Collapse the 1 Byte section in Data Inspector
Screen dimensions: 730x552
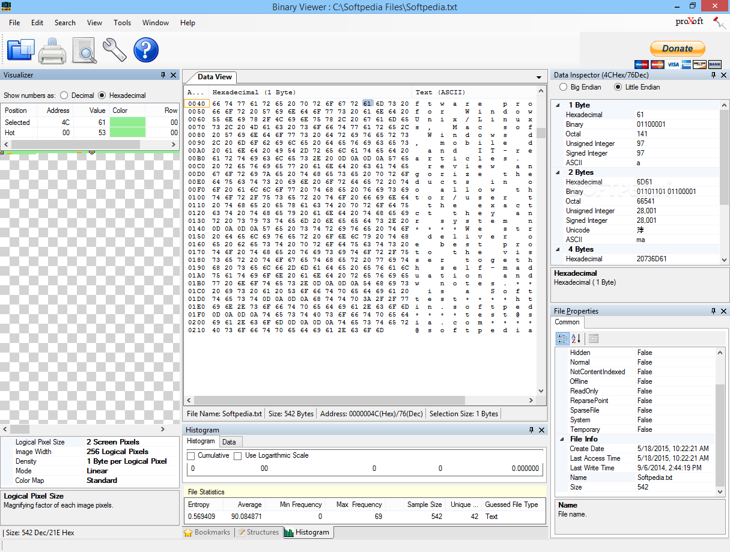[x=557, y=105]
